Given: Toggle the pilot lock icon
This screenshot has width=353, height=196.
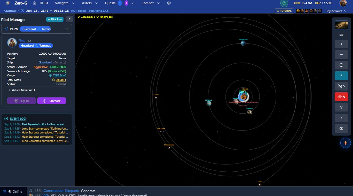Looking at the screenshot, I should (29, 41).
